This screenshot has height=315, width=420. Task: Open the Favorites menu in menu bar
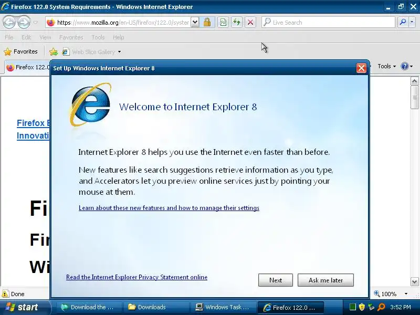[x=71, y=37]
